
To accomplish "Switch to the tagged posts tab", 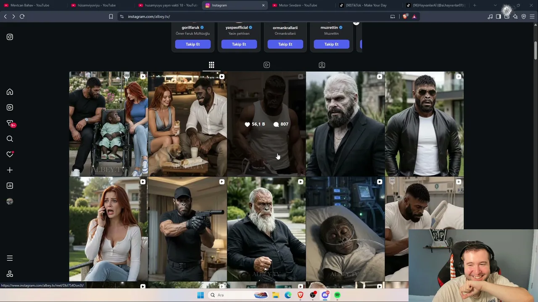I will tap(322, 65).
